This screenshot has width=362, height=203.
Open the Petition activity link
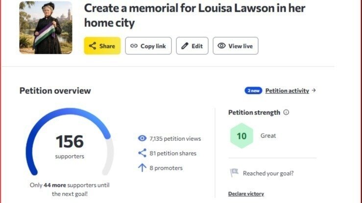pyautogui.click(x=287, y=90)
